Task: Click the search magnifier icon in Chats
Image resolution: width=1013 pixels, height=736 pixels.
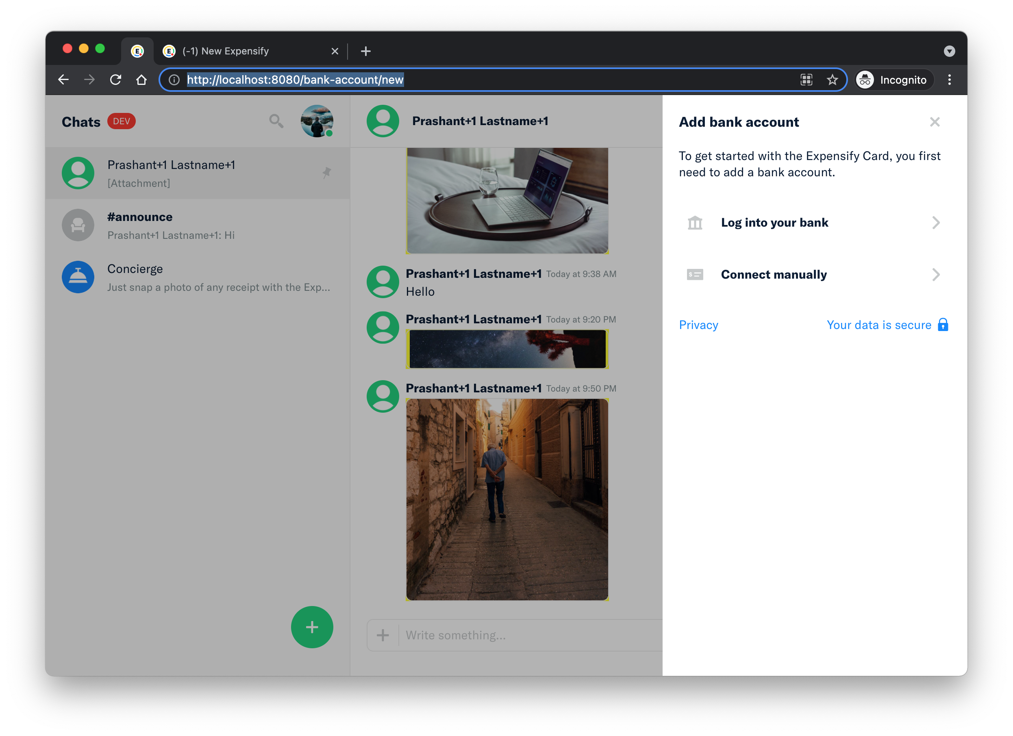Action: (x=276, y=121)
